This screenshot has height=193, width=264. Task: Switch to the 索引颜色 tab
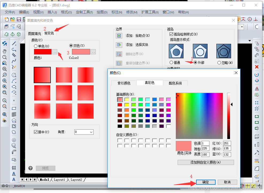124,83
